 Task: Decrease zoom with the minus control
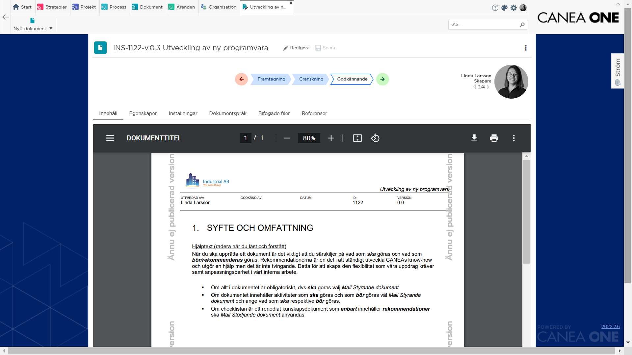pos(287,138)
